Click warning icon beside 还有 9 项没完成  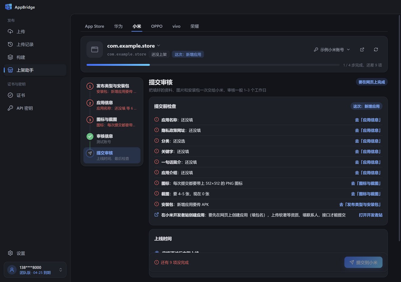(157, 262)
